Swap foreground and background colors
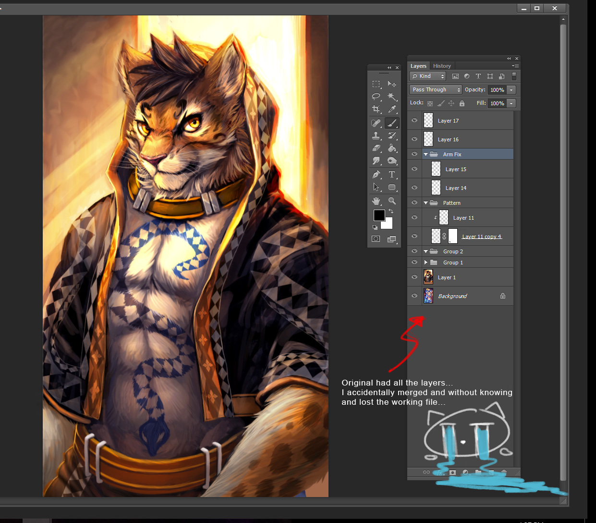This screenshot has width=596, height=523. [391, 212]
